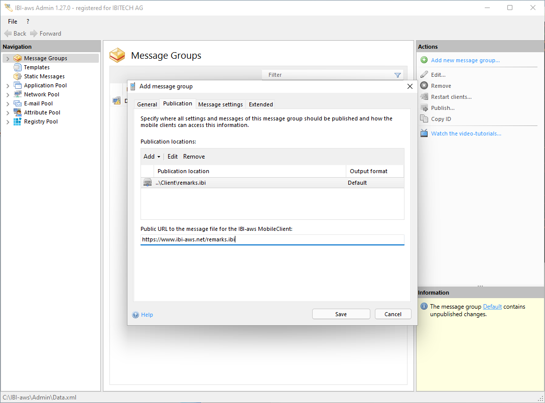The width and height of the screenshot is (545, 403).
Task: Click the Restart clients icon
Action: 424,97
